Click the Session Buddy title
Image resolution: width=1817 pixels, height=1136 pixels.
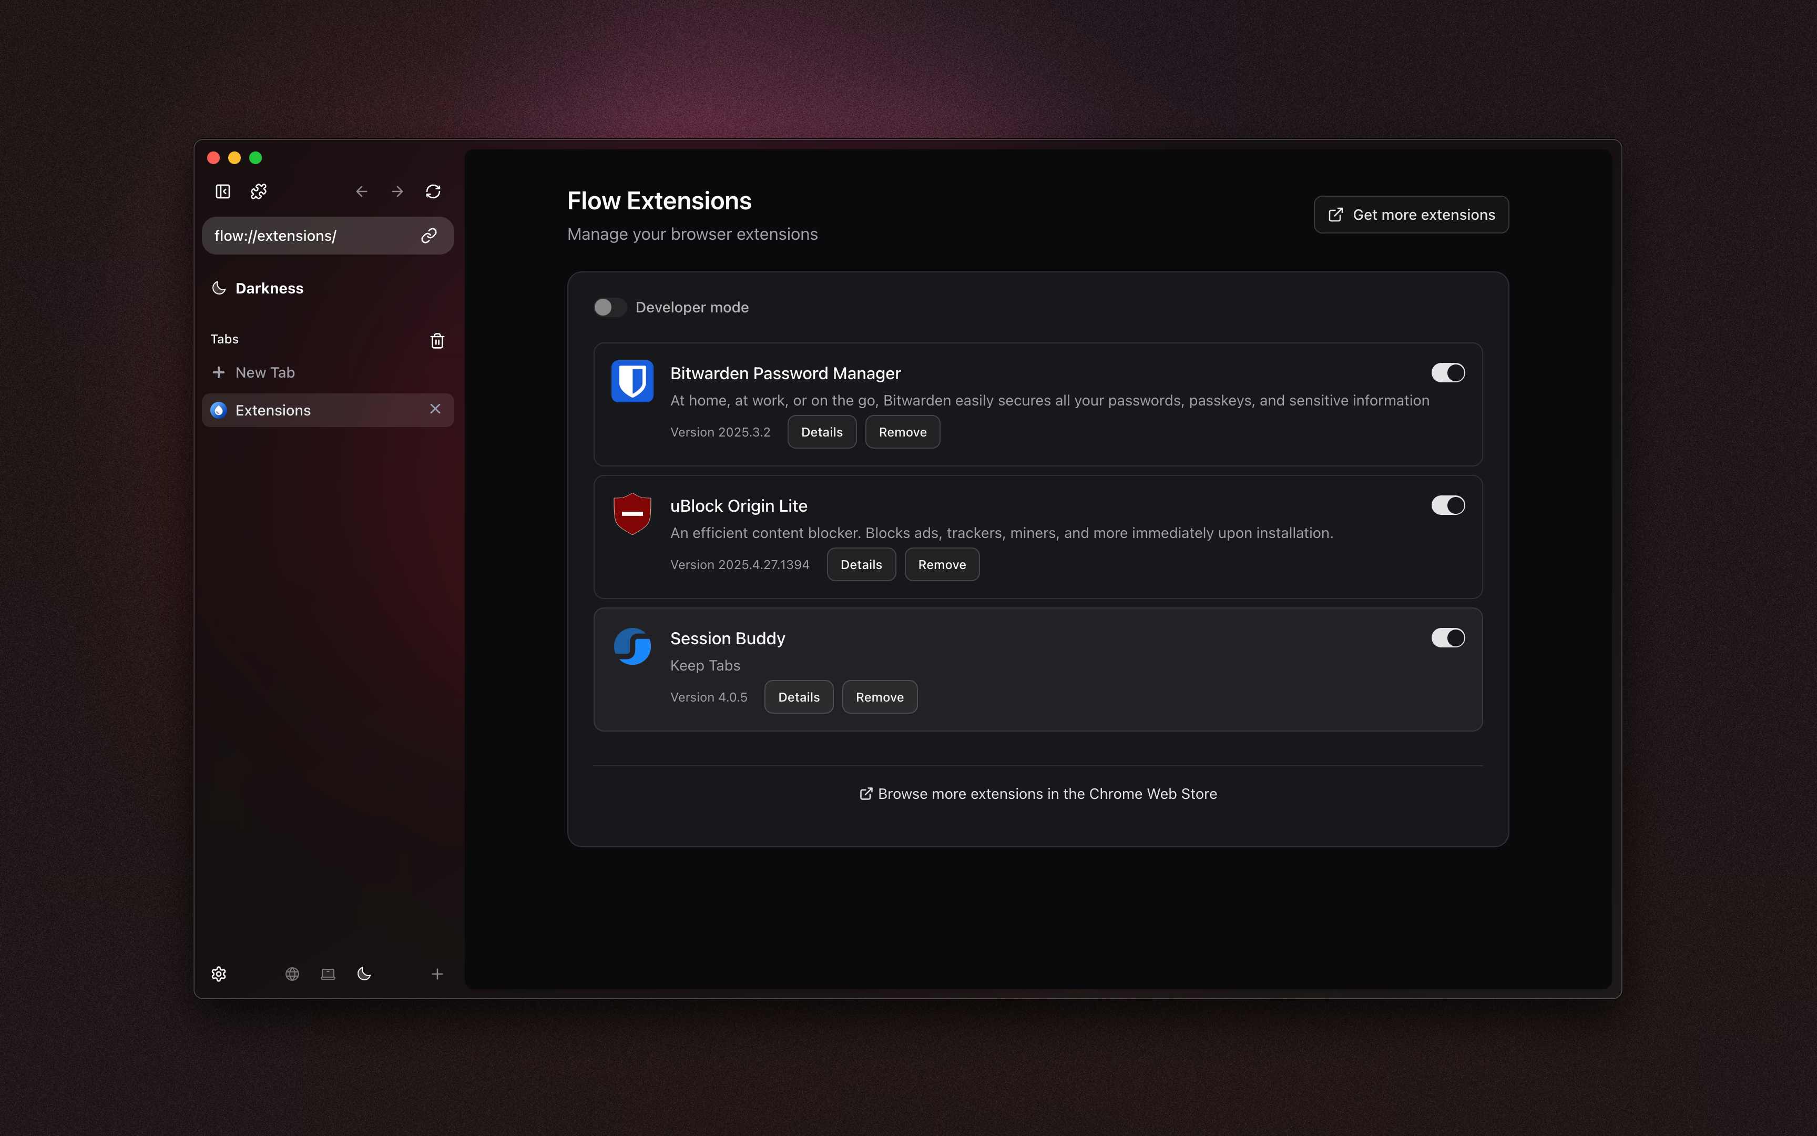tap(728, 638)
